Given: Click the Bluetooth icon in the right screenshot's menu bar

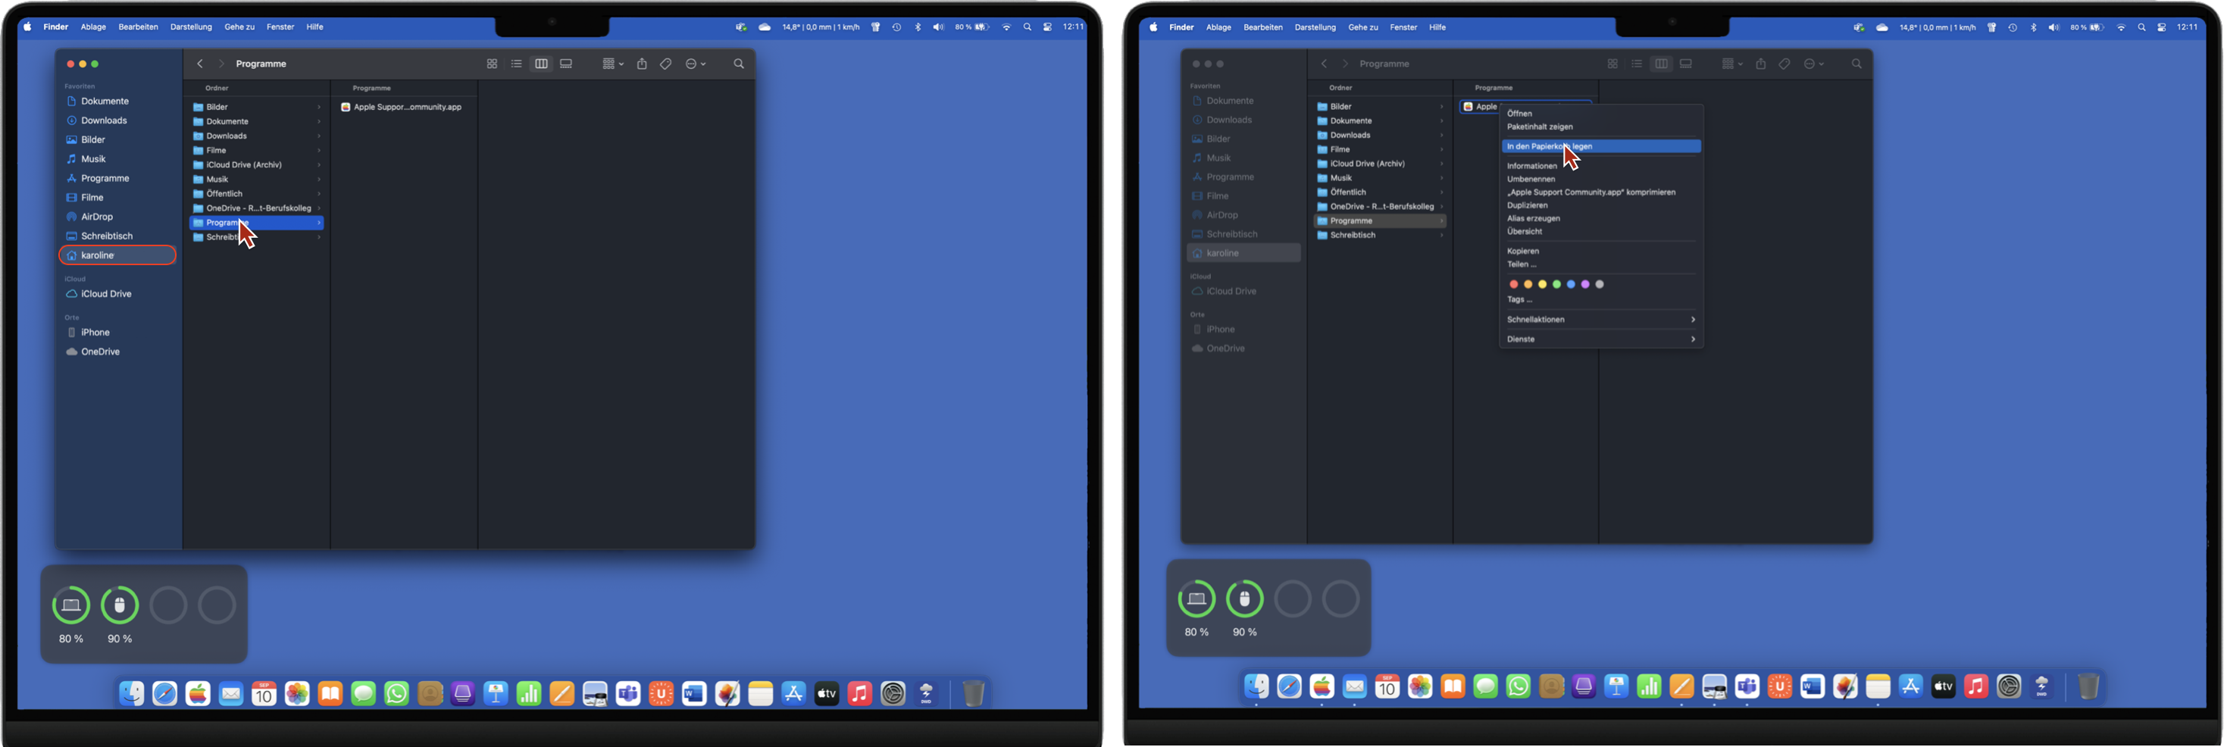Looking at the screenshot, I should click(x=2033, y=27).
